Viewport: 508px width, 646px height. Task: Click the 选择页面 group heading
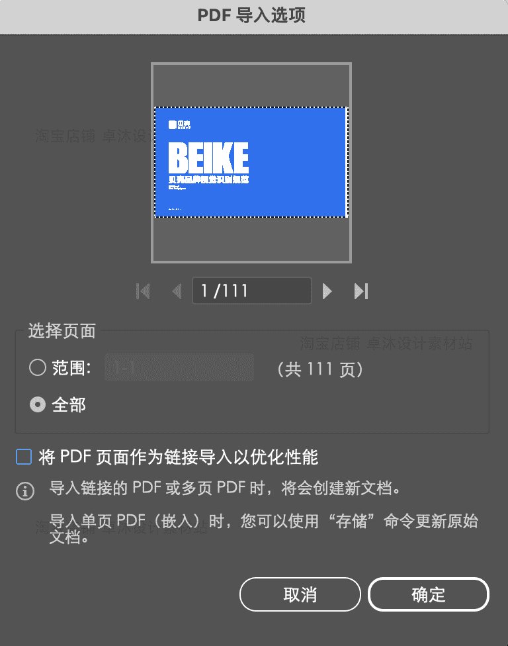pos(62,331)
